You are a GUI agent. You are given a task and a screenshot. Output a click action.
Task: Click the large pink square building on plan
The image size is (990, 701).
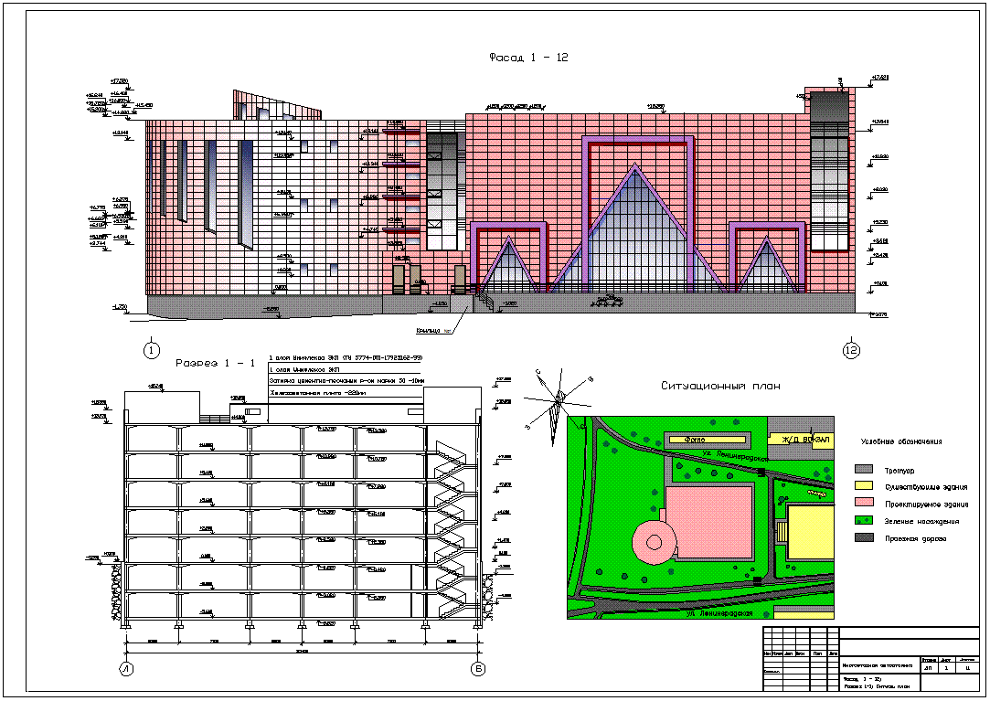click(x=709, y=525)
